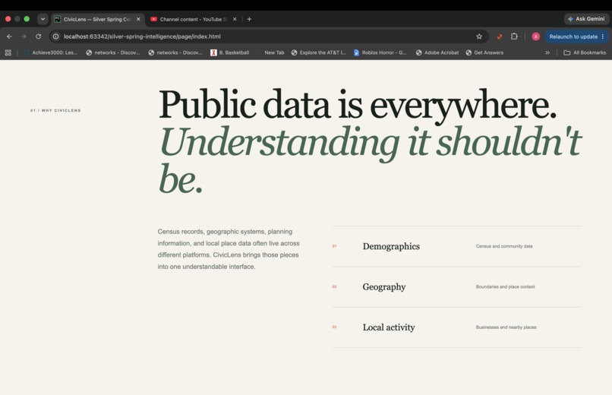This screenshot has width=612, height=395.
Task: Show more bookmarks with double chevron
Action: pos(547,52)
